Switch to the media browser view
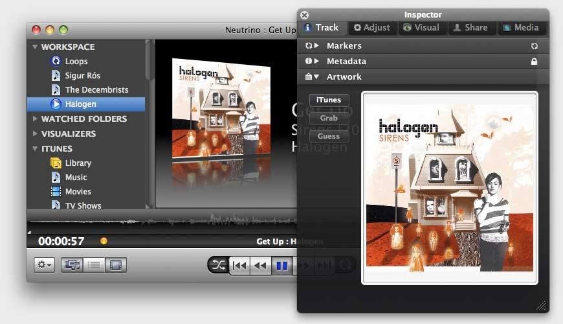The height and width of the screenshot is (324, 563). [x=72, y=265]
